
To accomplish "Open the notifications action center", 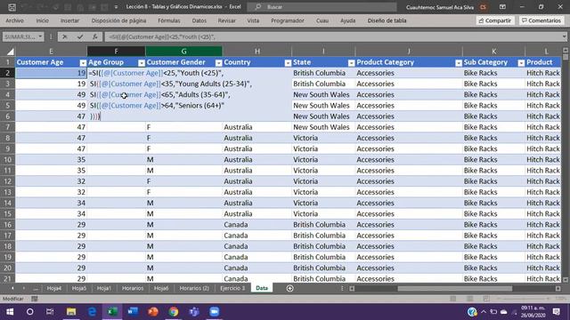I will coord(556,312).
